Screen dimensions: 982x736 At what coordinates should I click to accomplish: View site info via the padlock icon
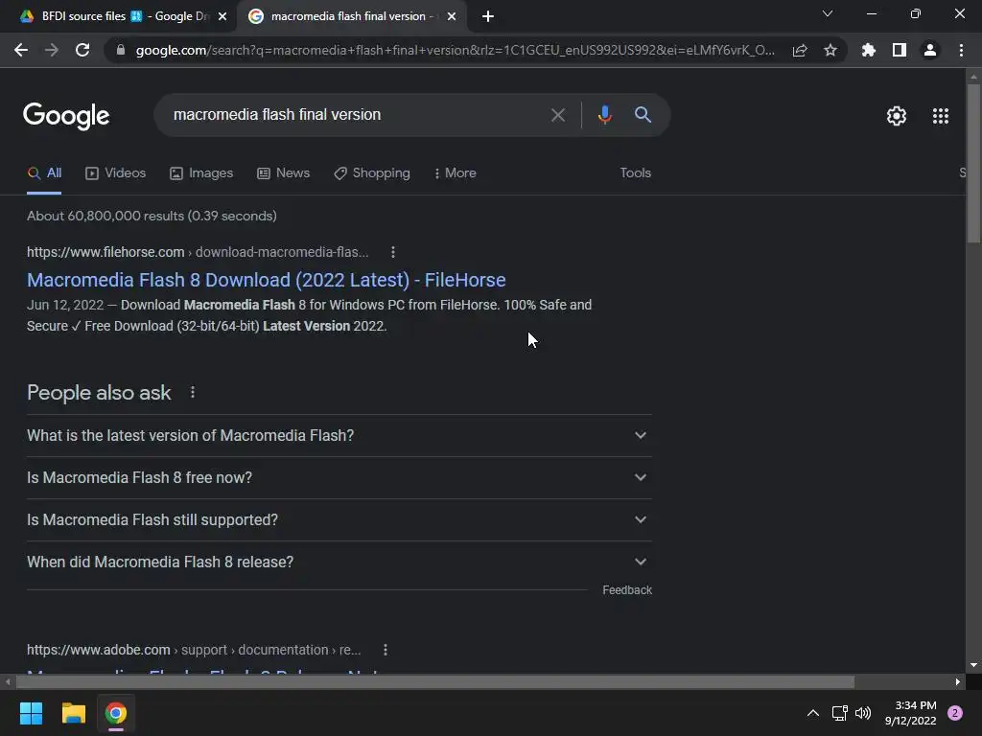coord(120,50)
